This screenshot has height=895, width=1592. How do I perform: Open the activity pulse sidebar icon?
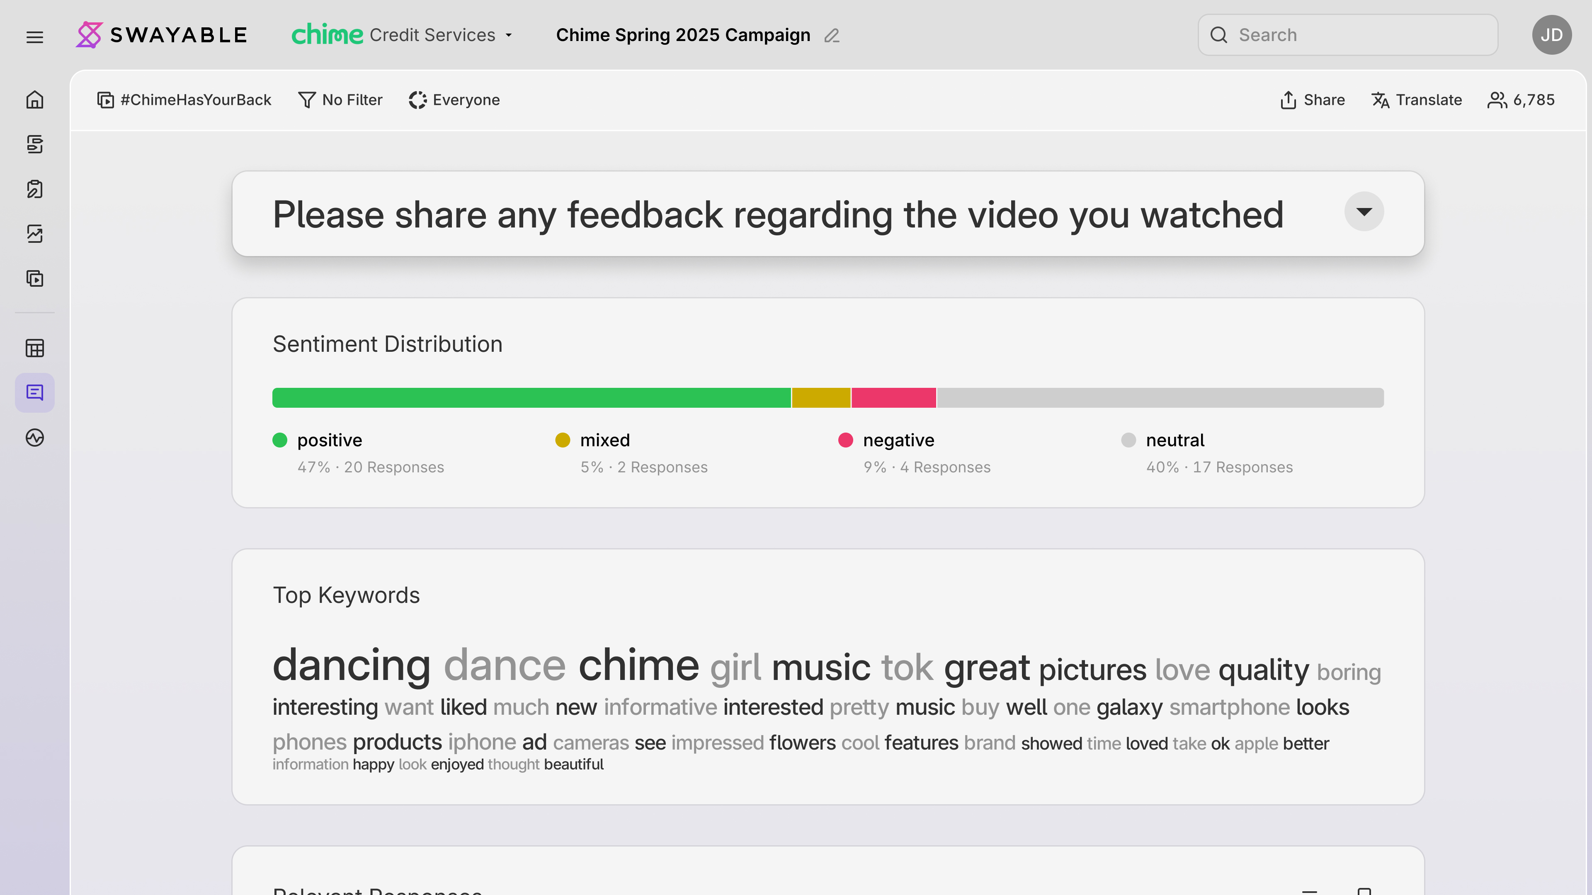[x=34, y=438]
